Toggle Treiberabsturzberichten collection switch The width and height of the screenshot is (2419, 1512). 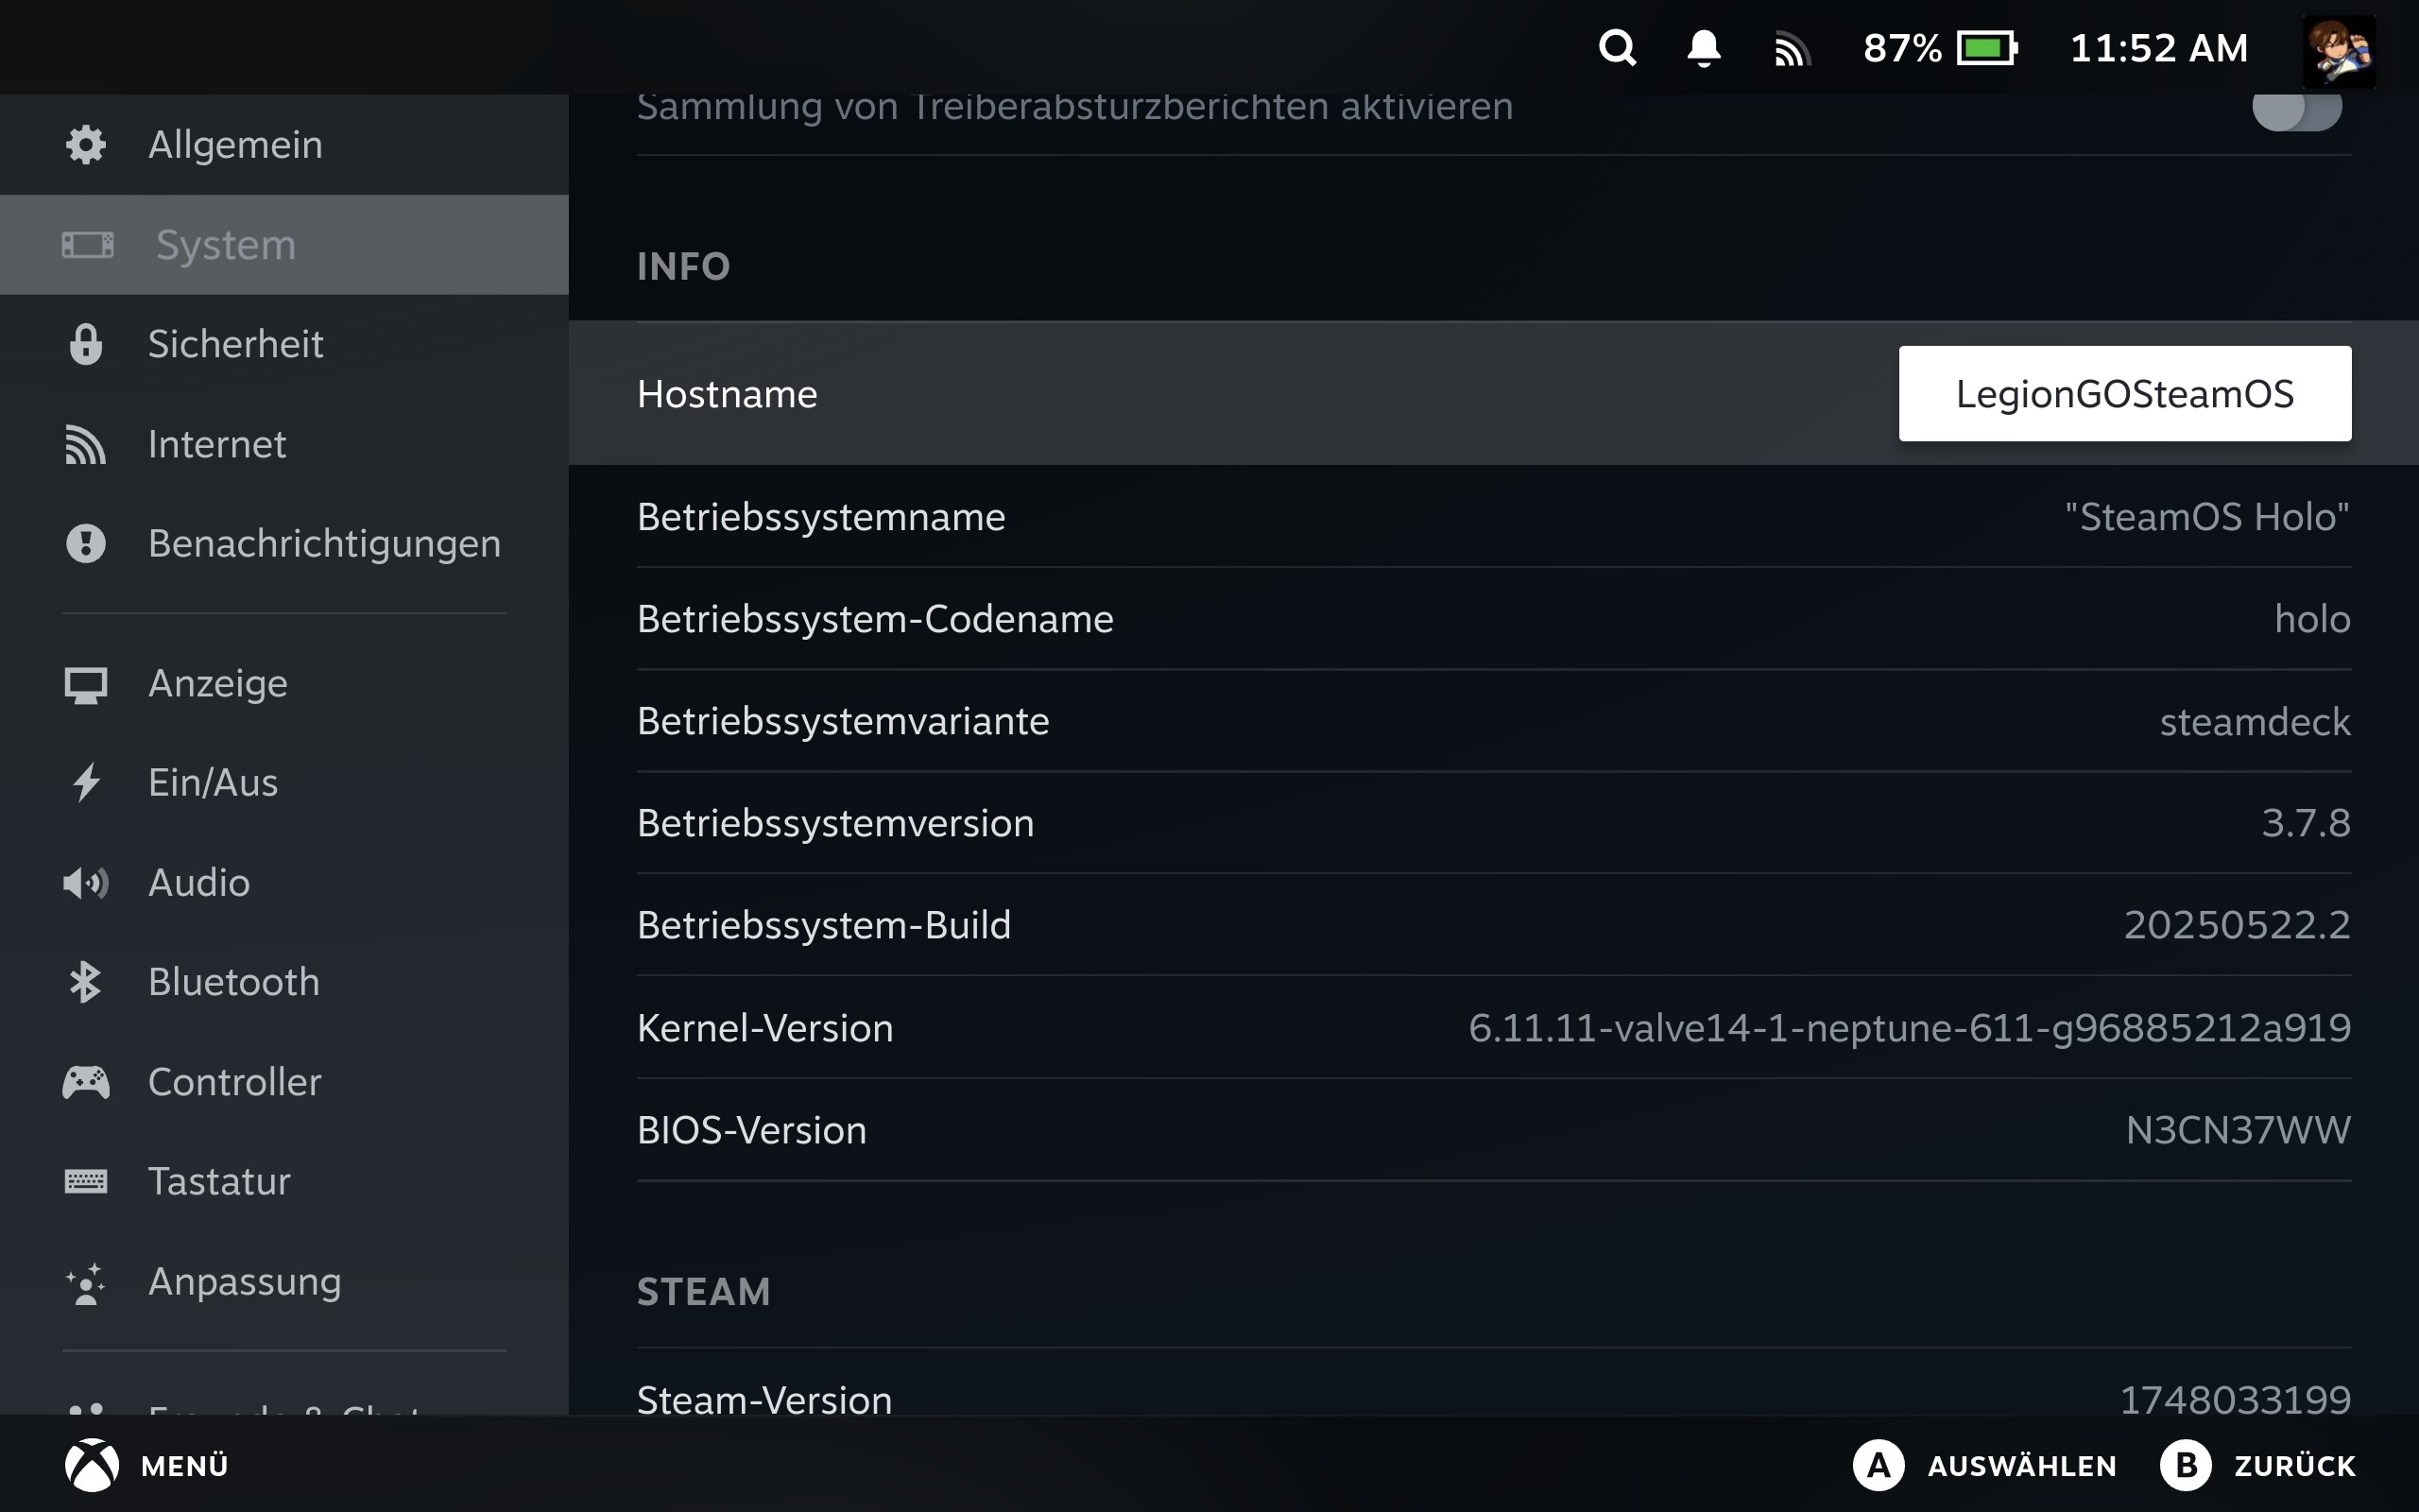click(2296, 110)
